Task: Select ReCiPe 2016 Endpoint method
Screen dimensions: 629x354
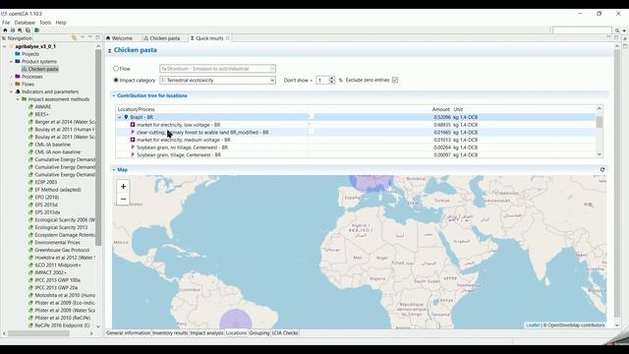Action: pyautogui.click(x=62, y=325)
